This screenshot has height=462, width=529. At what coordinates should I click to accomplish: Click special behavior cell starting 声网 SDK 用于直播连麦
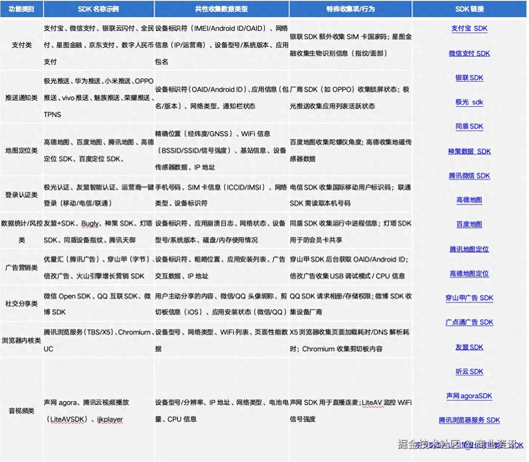[350, 411]
